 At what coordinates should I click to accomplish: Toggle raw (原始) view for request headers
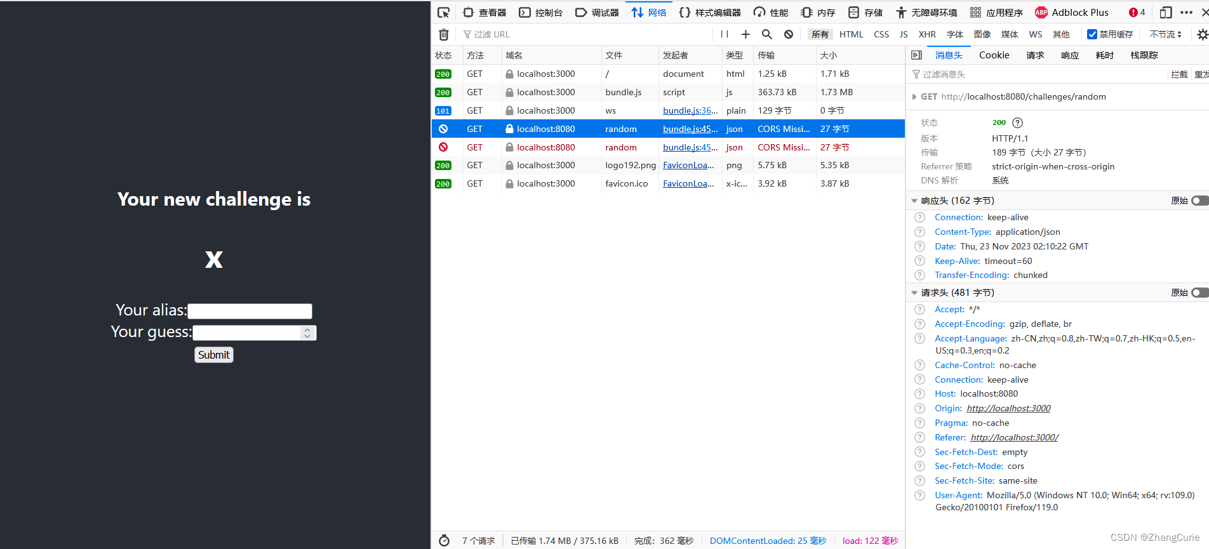1199,293
